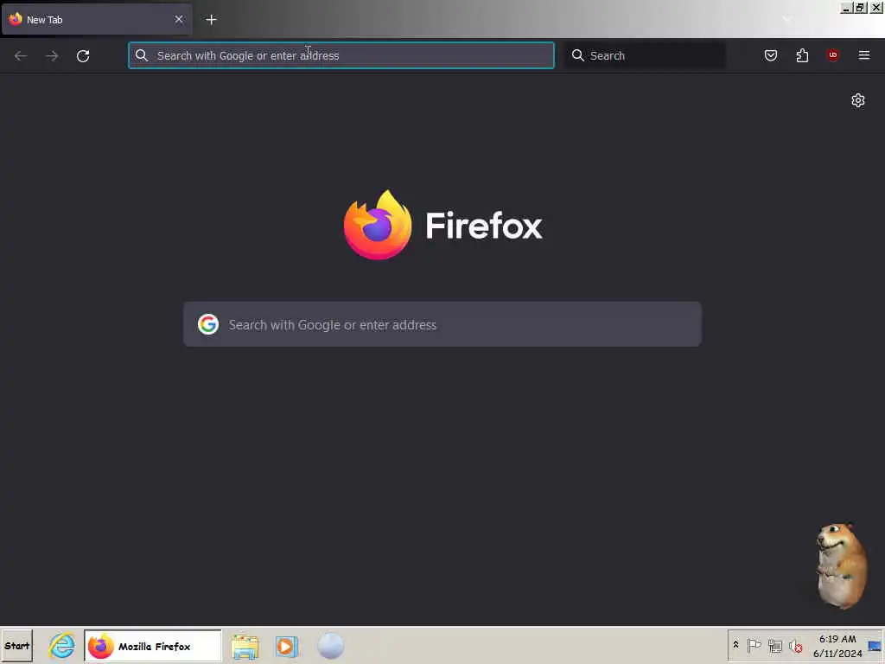Open the Start menu
Image resolution: width=885 pixels, height=664 pixels.
click(x=17, y=646)
